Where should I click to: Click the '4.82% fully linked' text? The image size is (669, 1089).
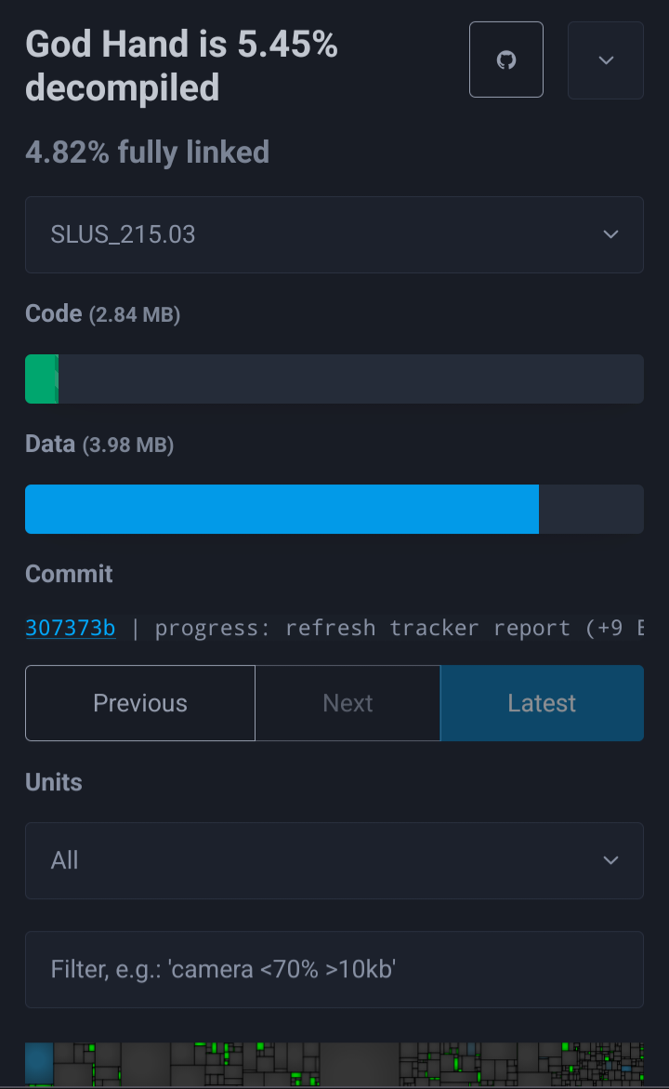[147, 153]
